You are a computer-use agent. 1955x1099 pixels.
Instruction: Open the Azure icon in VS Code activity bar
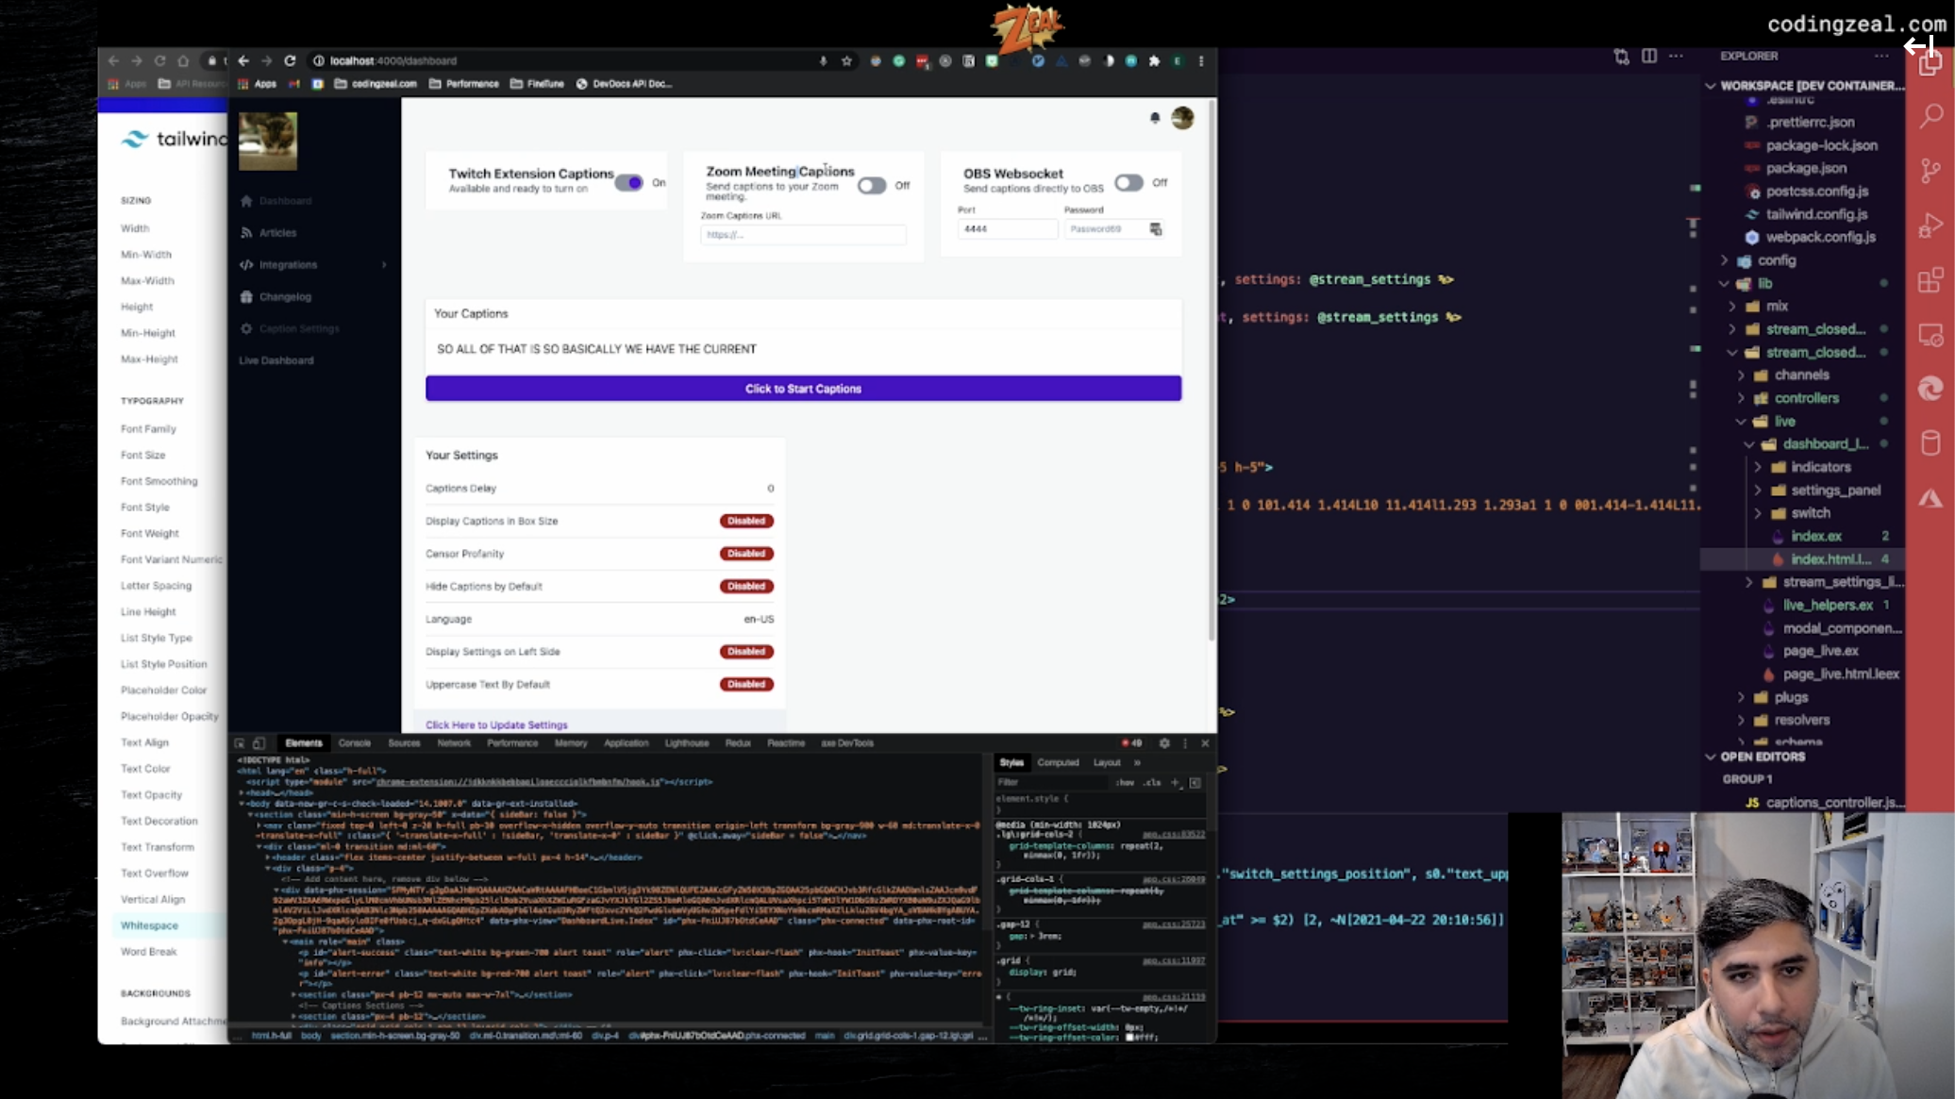point(1930,498)
